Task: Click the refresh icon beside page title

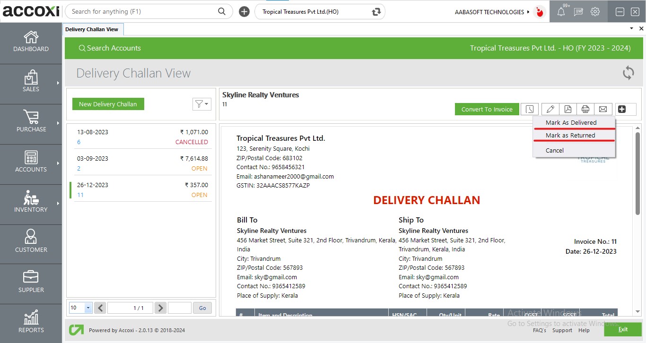Action: [x=628, y=73]
